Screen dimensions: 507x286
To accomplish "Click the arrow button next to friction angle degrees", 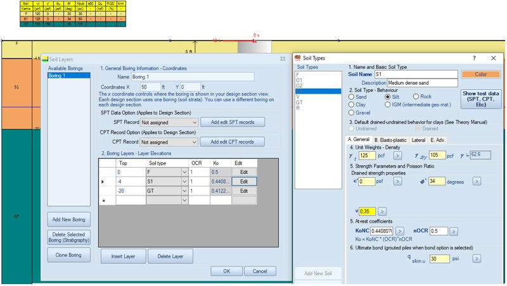I will (477, 182).
